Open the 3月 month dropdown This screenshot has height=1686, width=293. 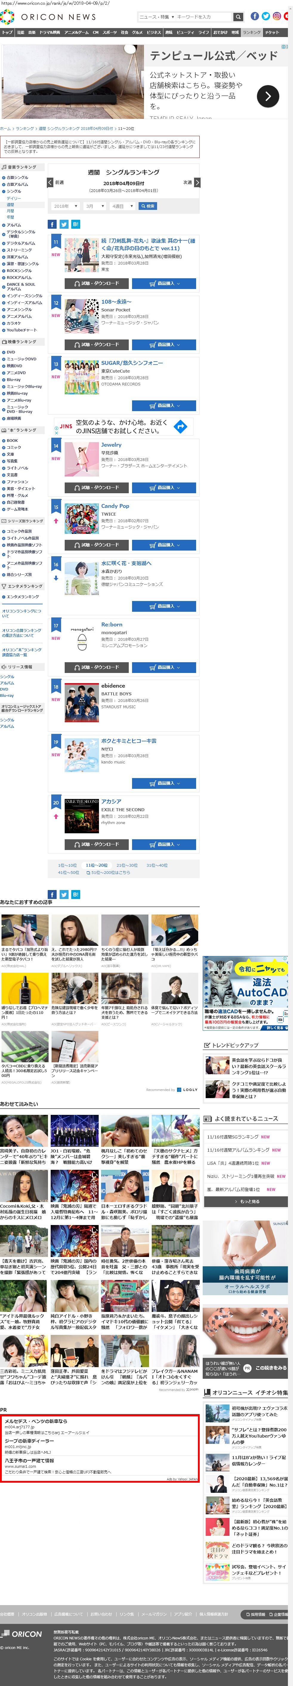click(x=95, y=206)
